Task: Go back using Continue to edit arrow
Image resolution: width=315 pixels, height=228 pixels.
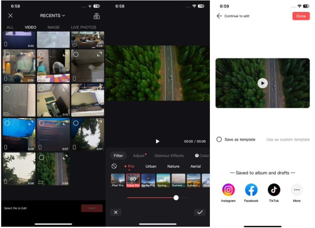Action: coord(219,16)
